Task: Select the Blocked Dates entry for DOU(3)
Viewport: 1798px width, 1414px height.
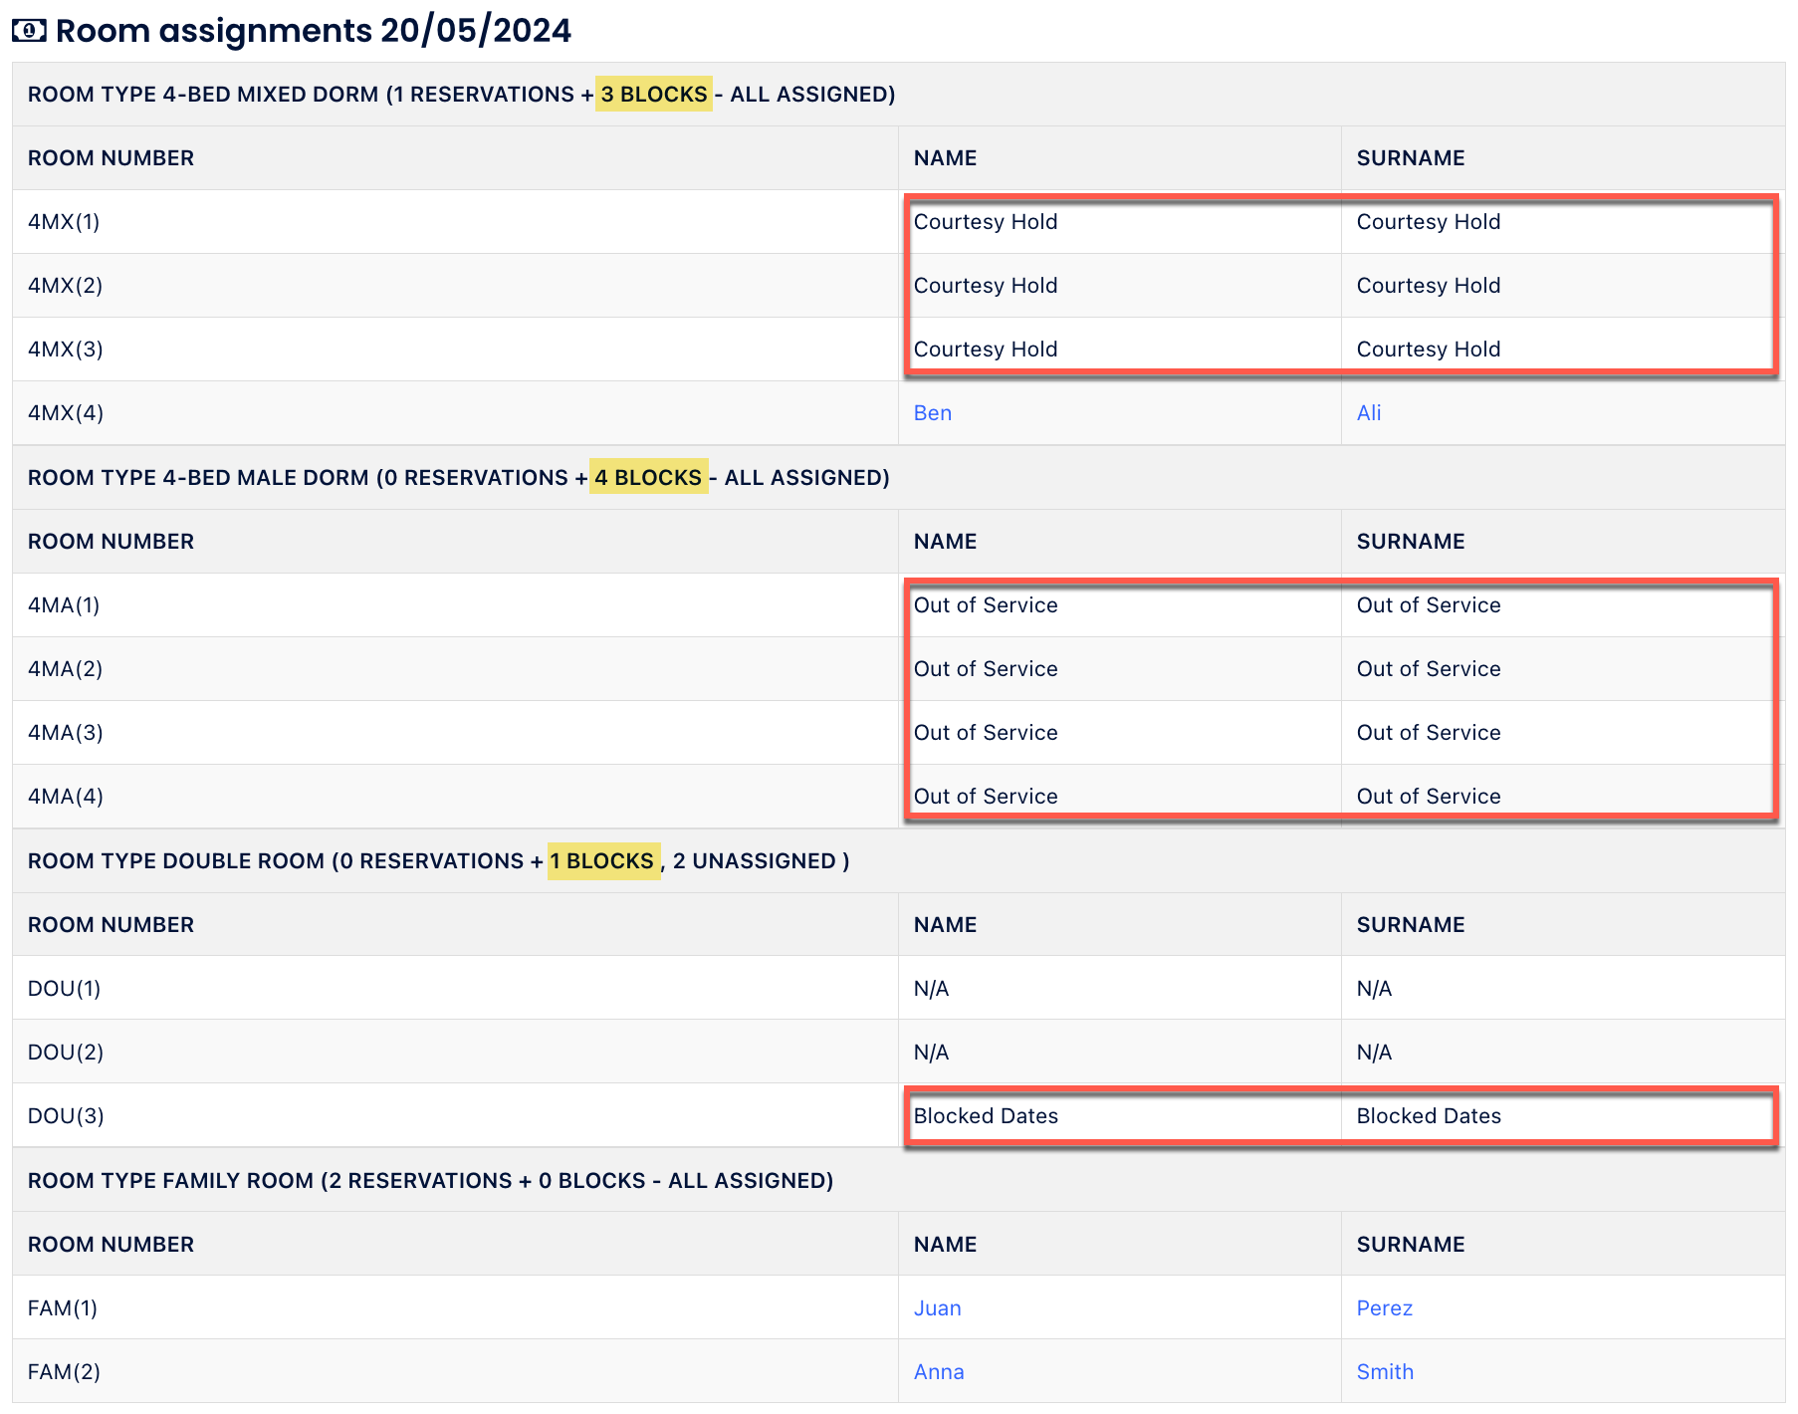Action: 986,1115
